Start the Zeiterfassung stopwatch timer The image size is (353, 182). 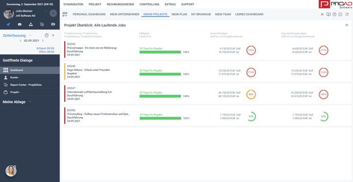click(x=47, y=35)
